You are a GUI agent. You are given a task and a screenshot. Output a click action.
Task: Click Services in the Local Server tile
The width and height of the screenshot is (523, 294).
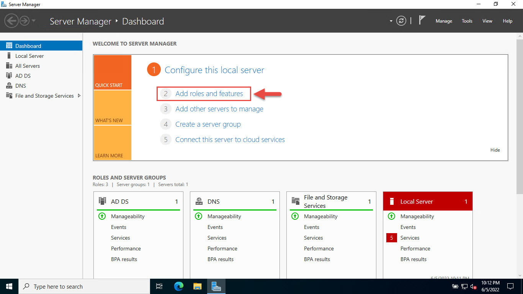click(410, 238)
